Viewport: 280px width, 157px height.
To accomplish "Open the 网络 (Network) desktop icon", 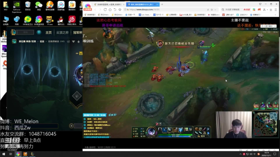I will click(17, 21).
